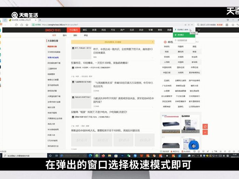
Task: Open the extensions grid icon
Action: pyautogui.click(x=227, y=25)
